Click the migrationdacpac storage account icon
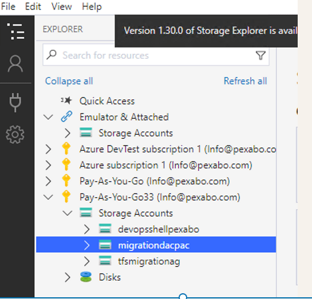312x299 pixels. point(105,245)
